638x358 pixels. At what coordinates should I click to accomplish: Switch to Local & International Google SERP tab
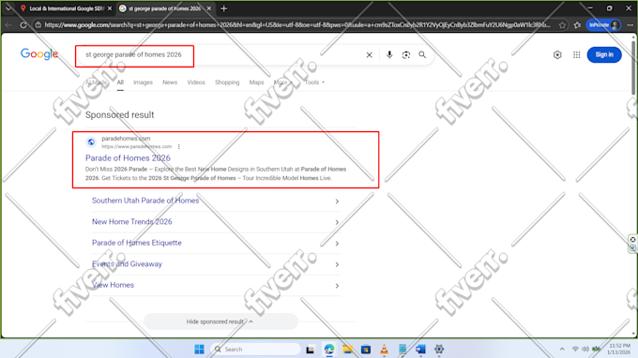66,8
